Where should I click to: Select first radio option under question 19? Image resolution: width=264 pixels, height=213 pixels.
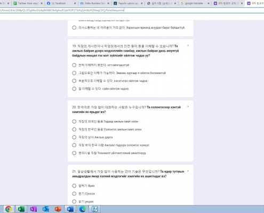[x=74, y=65]
